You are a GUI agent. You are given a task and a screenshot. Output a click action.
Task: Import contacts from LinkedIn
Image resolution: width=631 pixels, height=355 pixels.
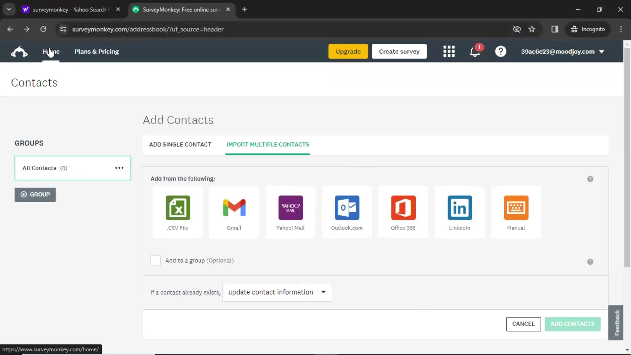(x=459, y=212)
